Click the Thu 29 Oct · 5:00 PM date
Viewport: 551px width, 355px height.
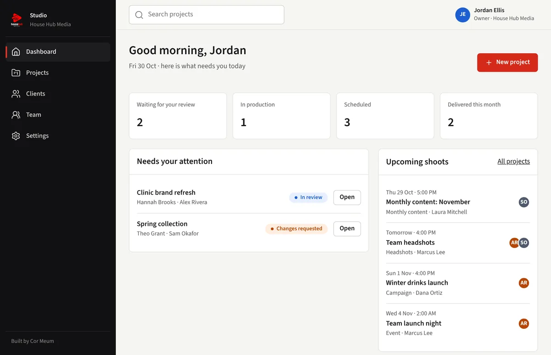[411, 192]
